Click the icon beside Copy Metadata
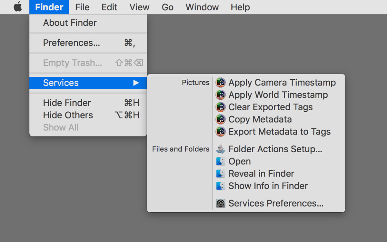Image resolution: width=387 pixels, height=242 pixels. click(x=221, y=119)
